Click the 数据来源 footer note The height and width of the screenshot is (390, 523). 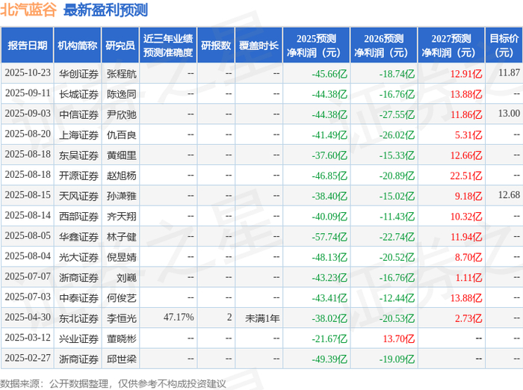click(x=113, y=384)
